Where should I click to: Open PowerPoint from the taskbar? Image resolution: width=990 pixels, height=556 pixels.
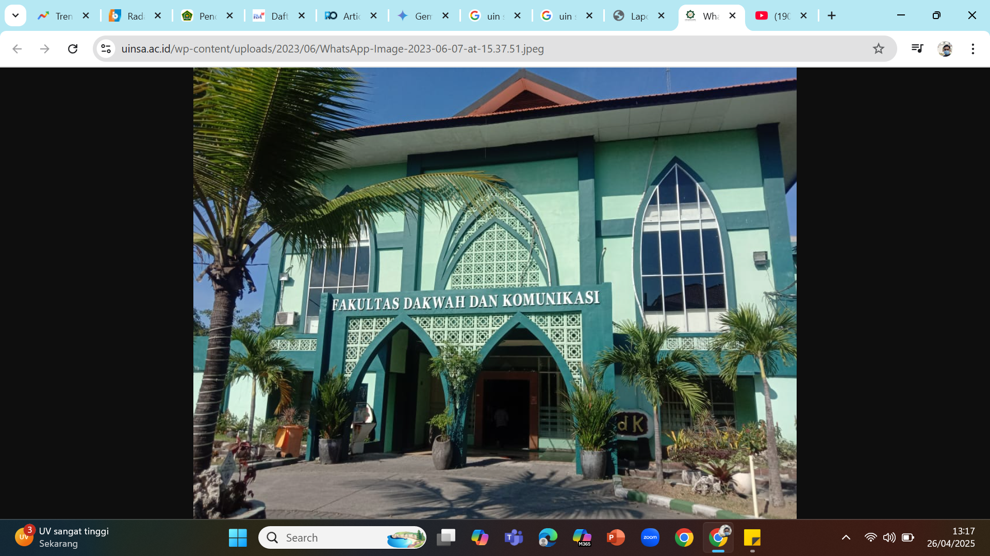point(616,537)
